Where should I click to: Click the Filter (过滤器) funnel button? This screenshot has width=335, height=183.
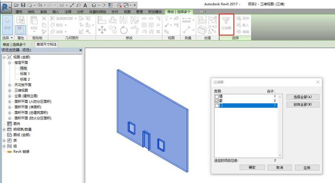point(226,25)
